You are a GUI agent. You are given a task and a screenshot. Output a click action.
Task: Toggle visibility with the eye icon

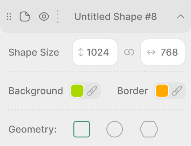(44, 16)
